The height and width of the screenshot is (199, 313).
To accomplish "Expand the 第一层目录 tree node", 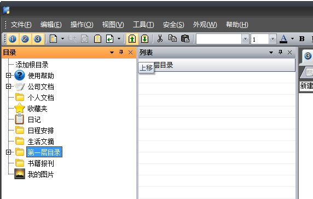I will 8,152.
